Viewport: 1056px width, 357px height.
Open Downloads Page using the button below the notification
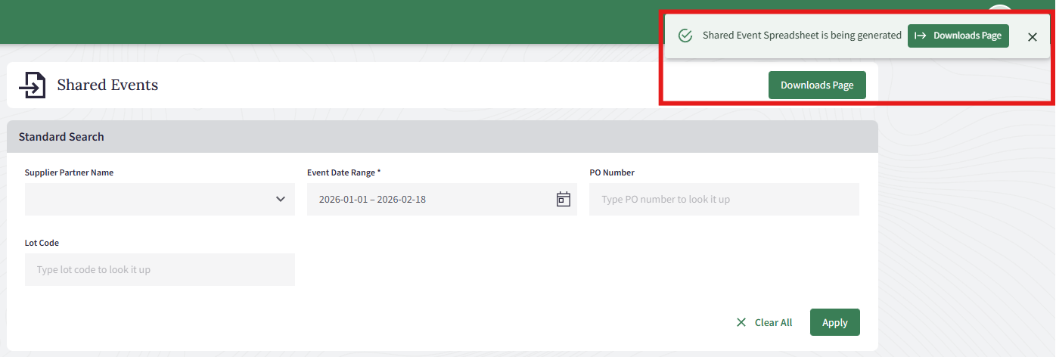817,85
